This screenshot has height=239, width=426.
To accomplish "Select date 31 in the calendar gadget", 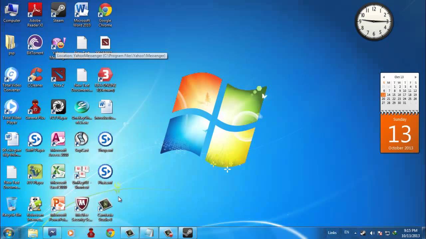I will [x=404, y=103].
